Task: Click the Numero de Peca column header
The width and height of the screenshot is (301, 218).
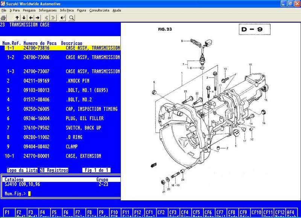Action: tap(40, 43)
